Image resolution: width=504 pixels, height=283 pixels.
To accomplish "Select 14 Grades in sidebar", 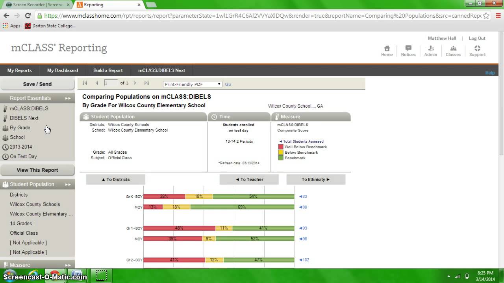I will 21,224.
